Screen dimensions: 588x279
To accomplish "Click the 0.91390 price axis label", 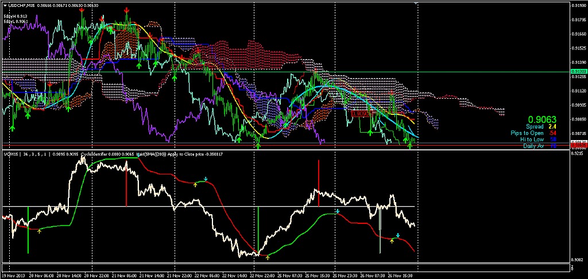I will point(578,62).
